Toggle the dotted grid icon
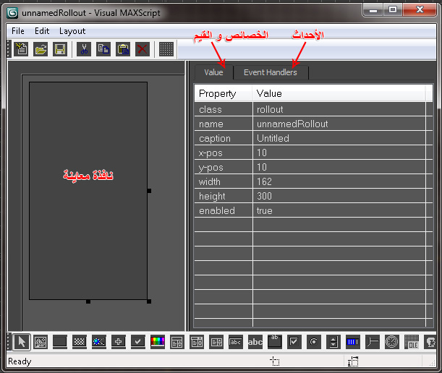This screenshot has width=442, height=373. click(x=166, y=49)
